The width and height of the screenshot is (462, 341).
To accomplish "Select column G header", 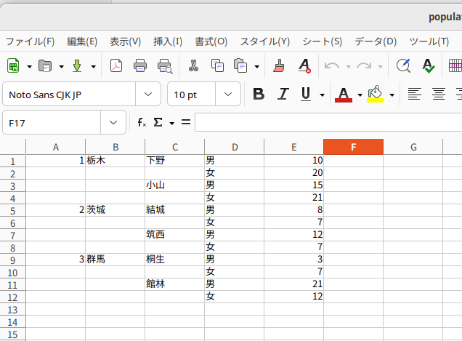I will [413, 147].
